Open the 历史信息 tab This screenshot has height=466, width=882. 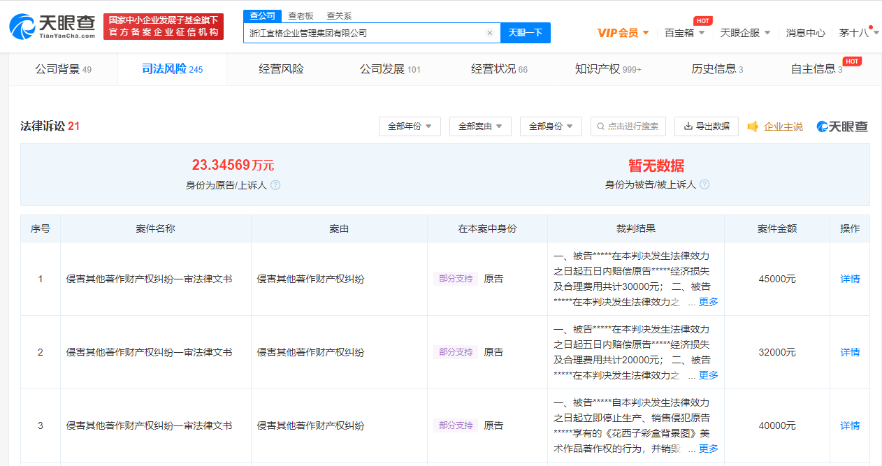click(717, 69)
